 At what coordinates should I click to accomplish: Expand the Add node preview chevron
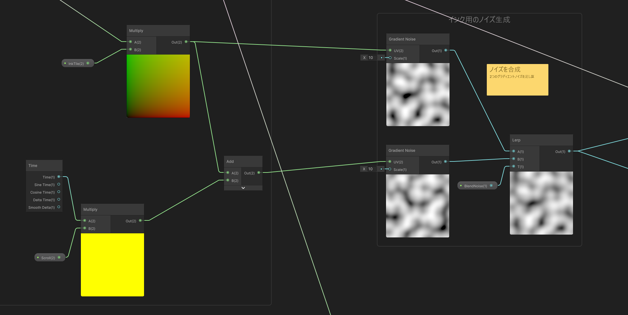point(243,188)
